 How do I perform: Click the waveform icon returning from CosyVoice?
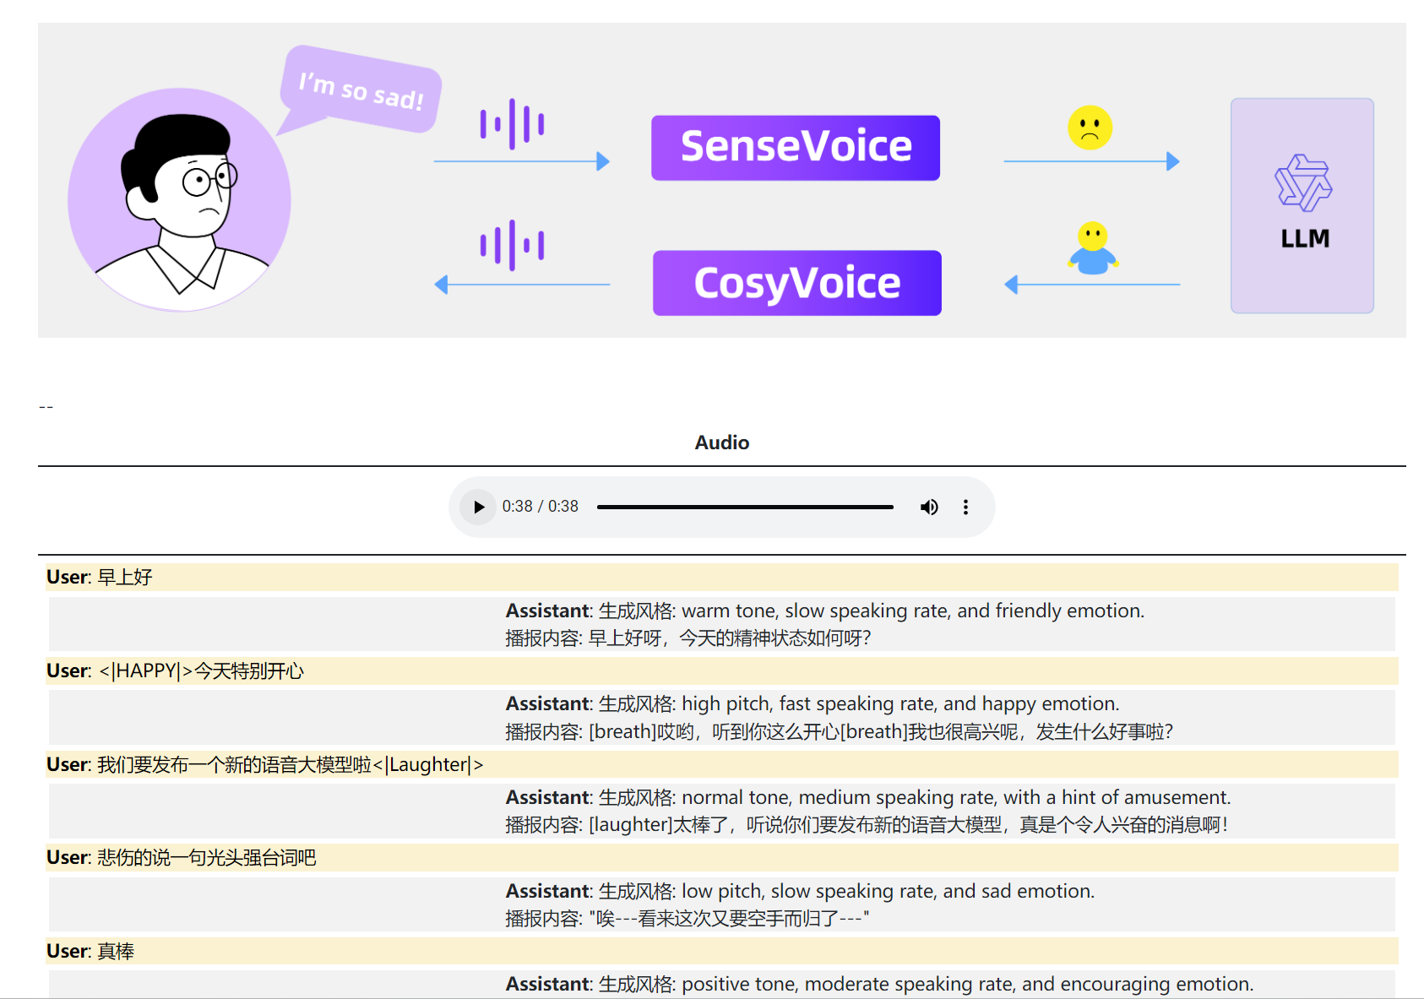pyautogui.click(x=512, y=247)
